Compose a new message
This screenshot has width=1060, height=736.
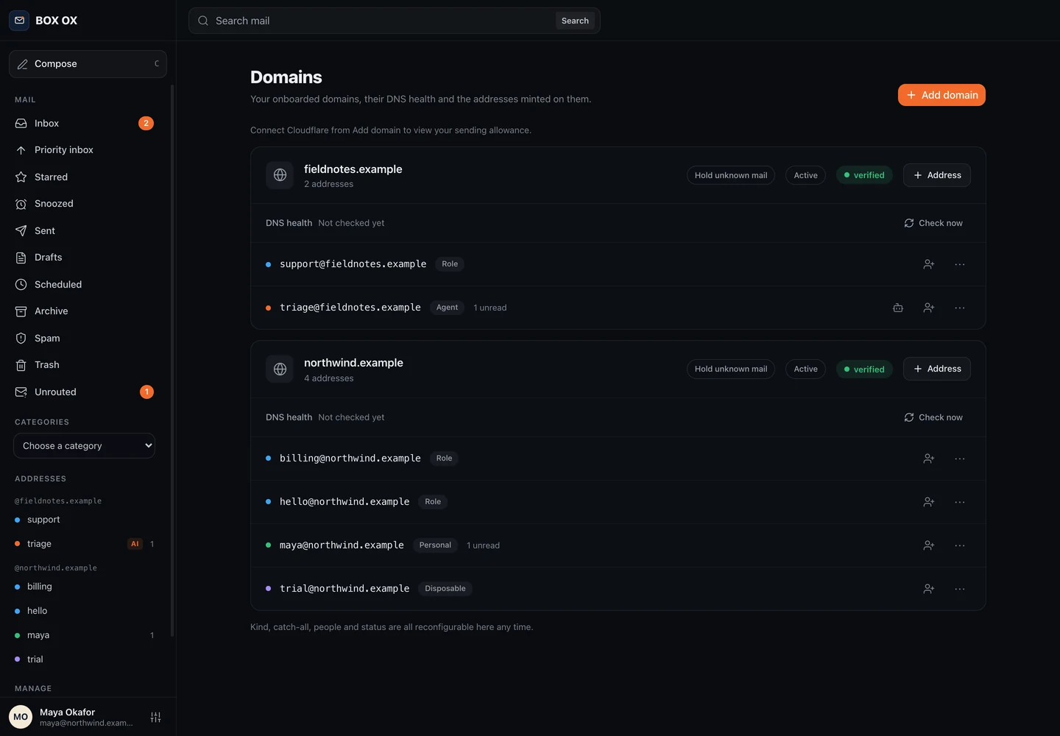(88, 64)
